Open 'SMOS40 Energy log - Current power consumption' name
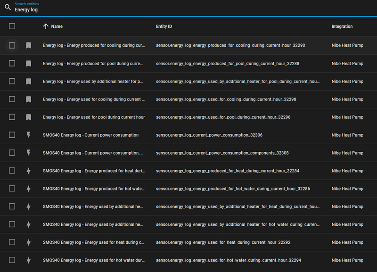 coord(90,135)
